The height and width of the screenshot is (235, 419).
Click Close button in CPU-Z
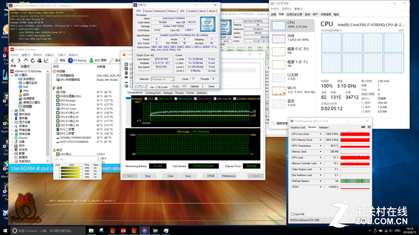211,86
